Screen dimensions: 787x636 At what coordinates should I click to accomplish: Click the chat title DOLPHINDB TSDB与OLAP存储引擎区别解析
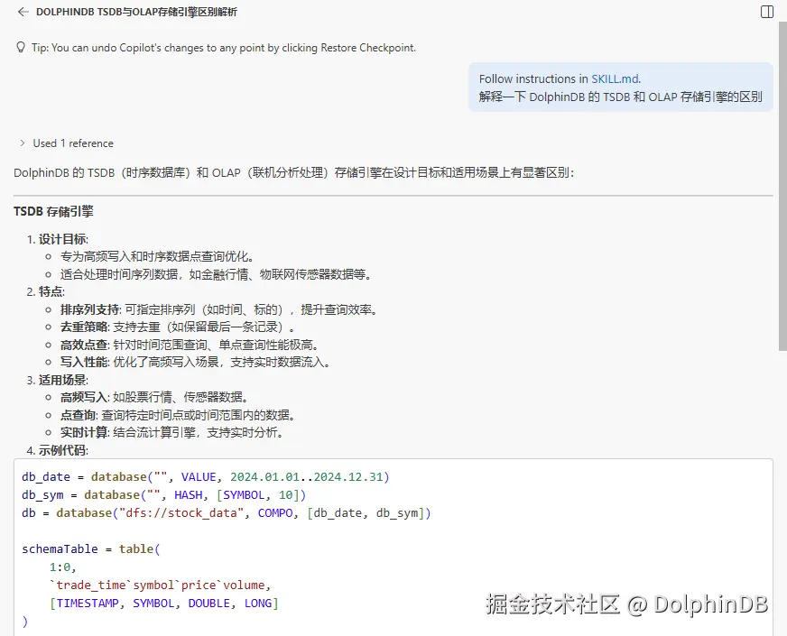pyautogui.click(x=136, y=12)
